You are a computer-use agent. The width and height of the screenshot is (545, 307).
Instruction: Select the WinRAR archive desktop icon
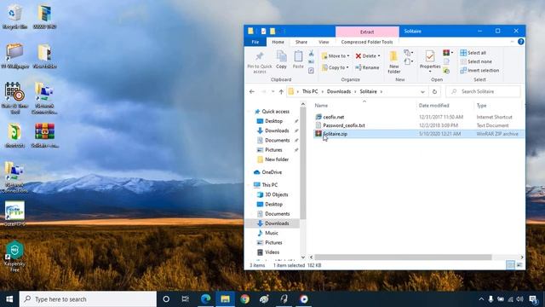point(44,136)
